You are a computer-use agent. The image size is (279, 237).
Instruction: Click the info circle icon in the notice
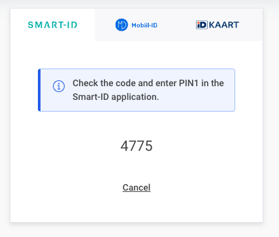(59, 86)
